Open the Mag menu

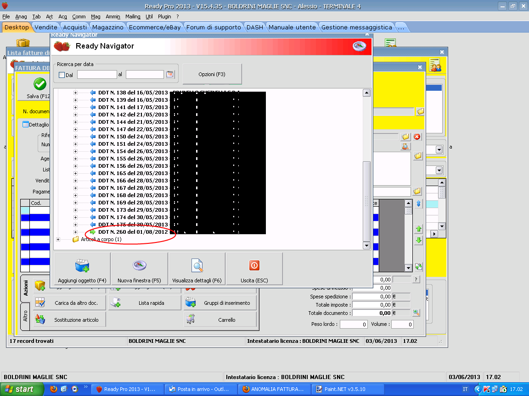tap(96, 16)
